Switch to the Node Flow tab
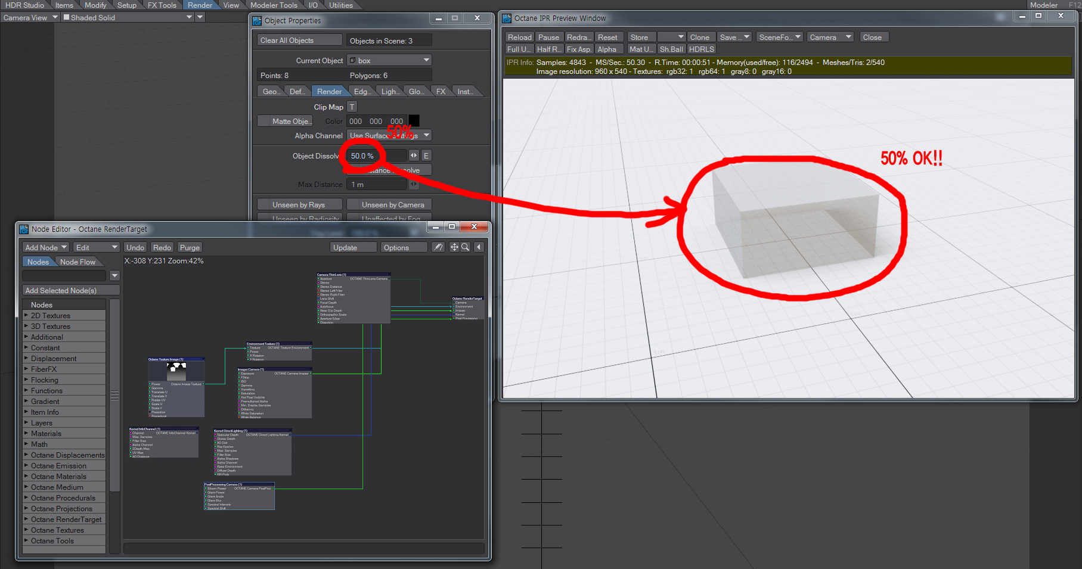Screen dimensions: 1082x569 coord(77,262)
